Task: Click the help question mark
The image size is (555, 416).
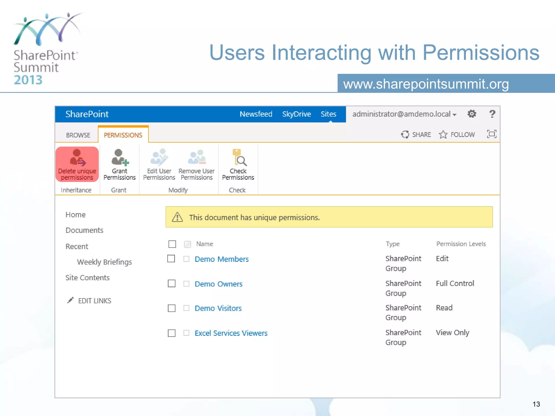Action: tap(492, 114)
